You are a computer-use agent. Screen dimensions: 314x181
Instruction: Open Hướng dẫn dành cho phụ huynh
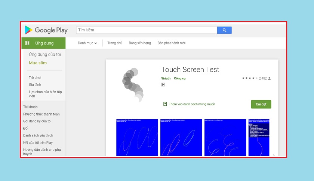click(42, 152)
